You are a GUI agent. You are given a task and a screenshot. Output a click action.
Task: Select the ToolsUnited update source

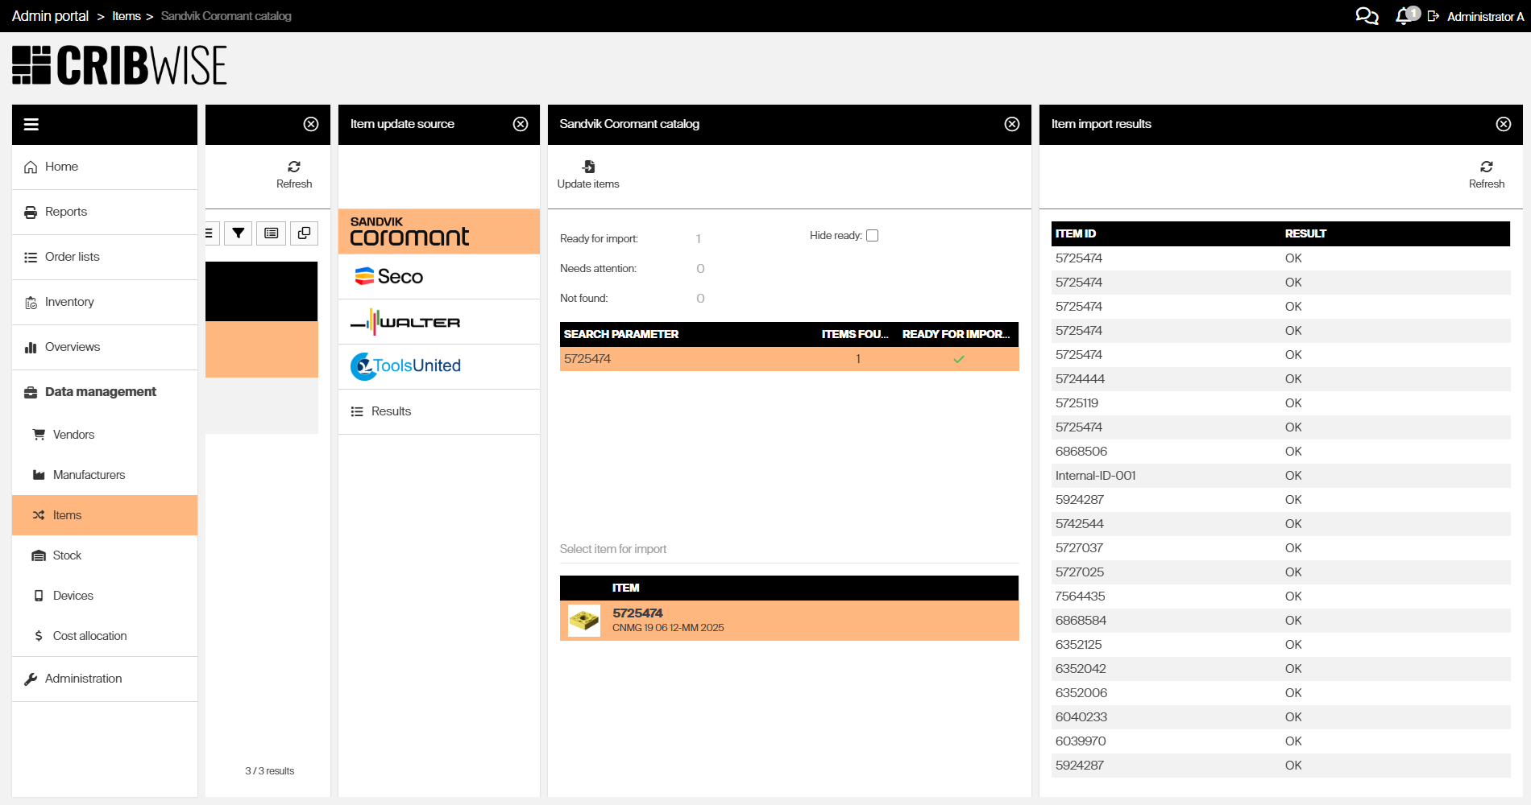(x=439, y=367)
